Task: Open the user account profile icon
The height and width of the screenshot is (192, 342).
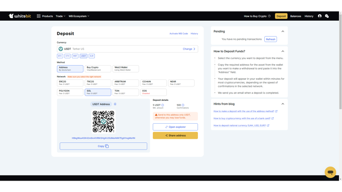Action: pyautogui.click(x=320, y=16)
